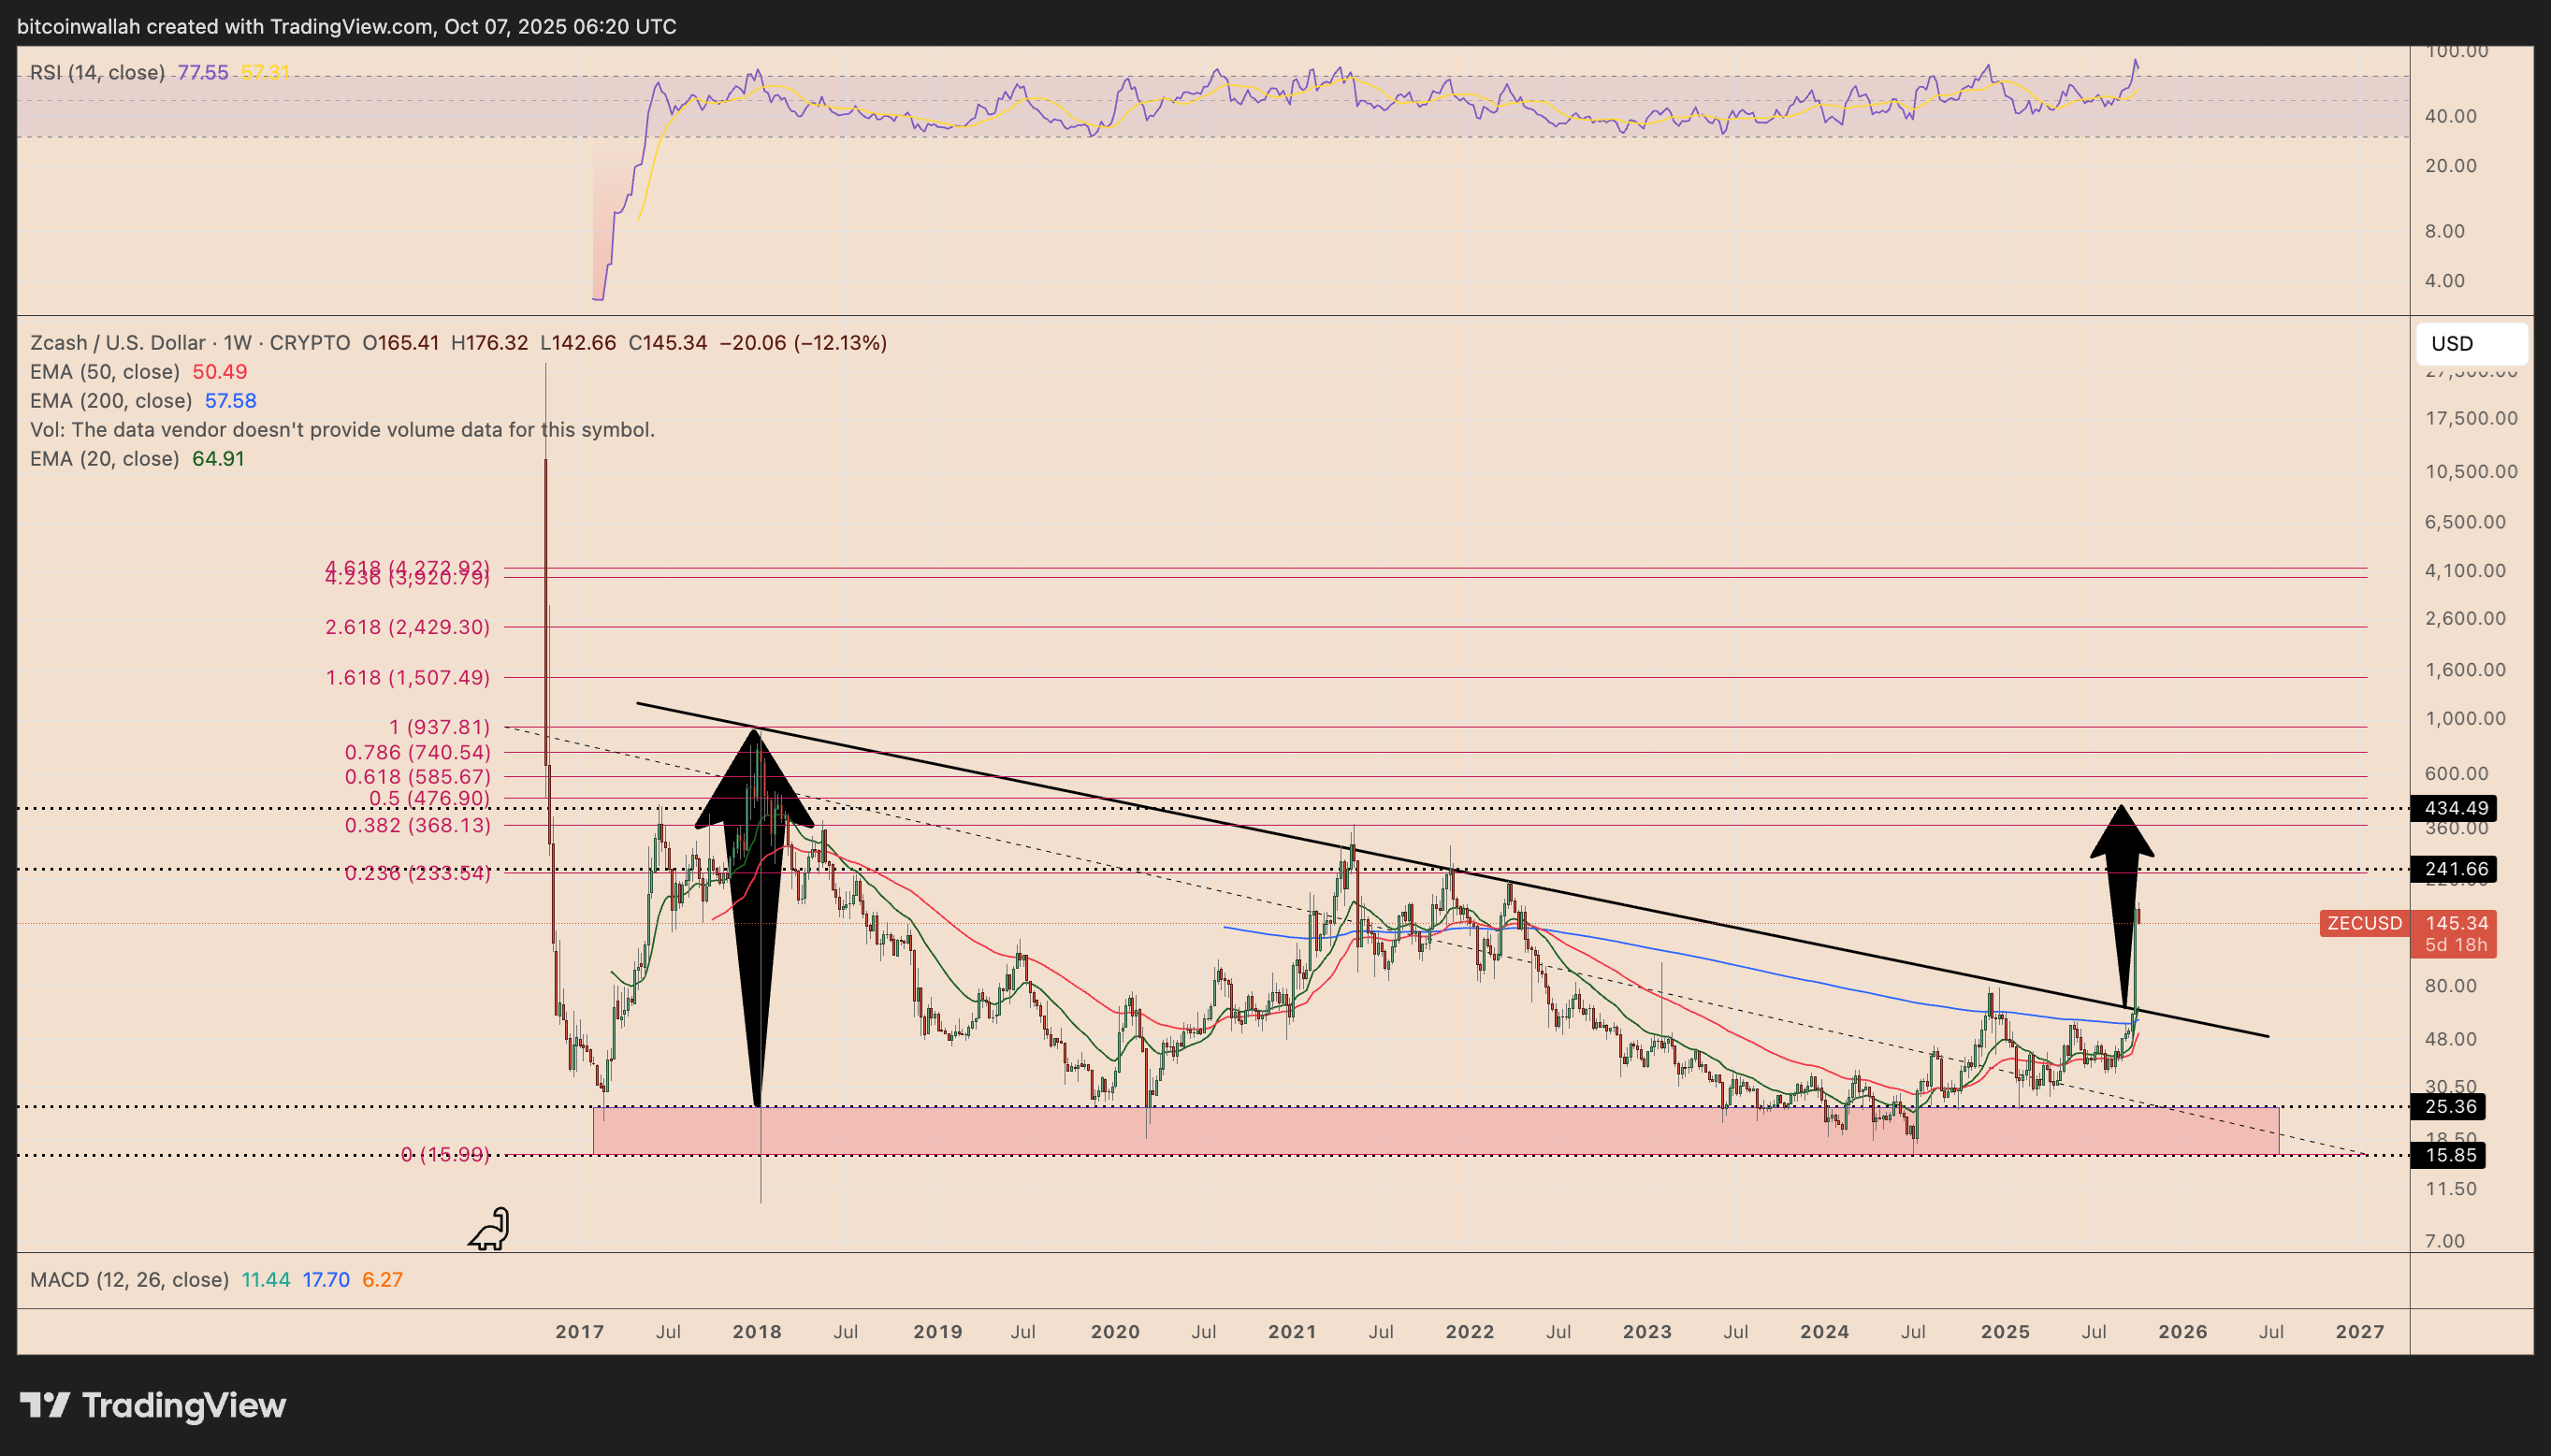Click the EMA (20, close) legend
The image size is (2551, 1456).
[105, 459]
